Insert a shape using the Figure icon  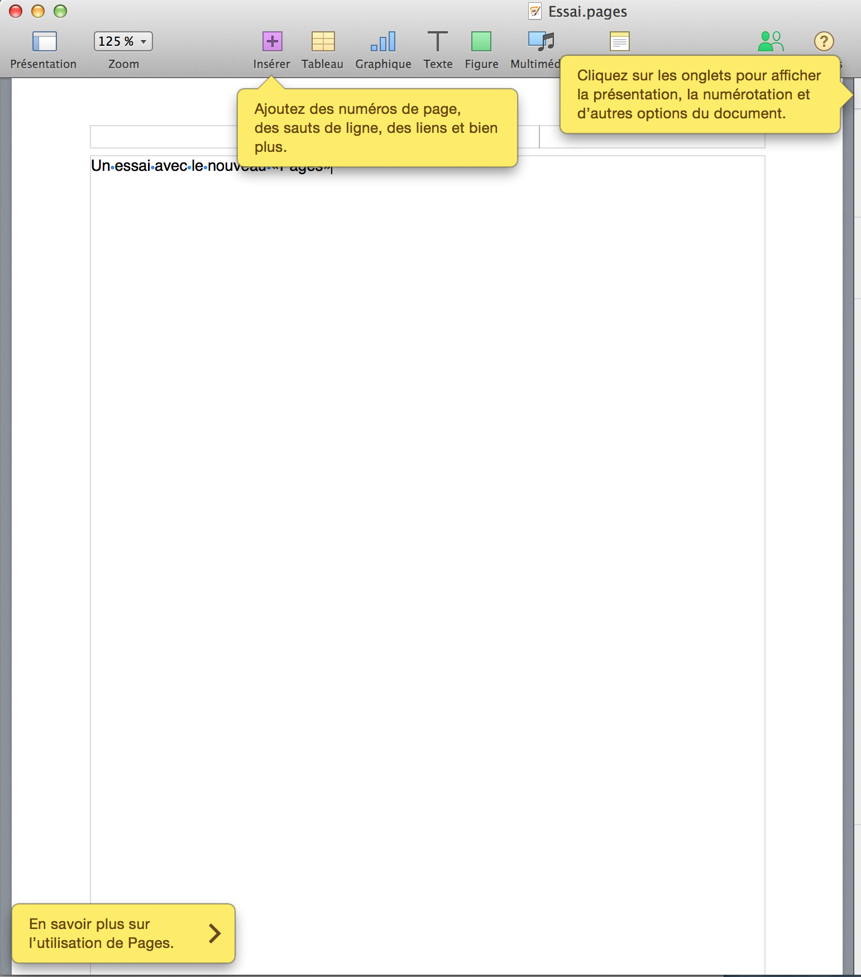coord(481,42)
